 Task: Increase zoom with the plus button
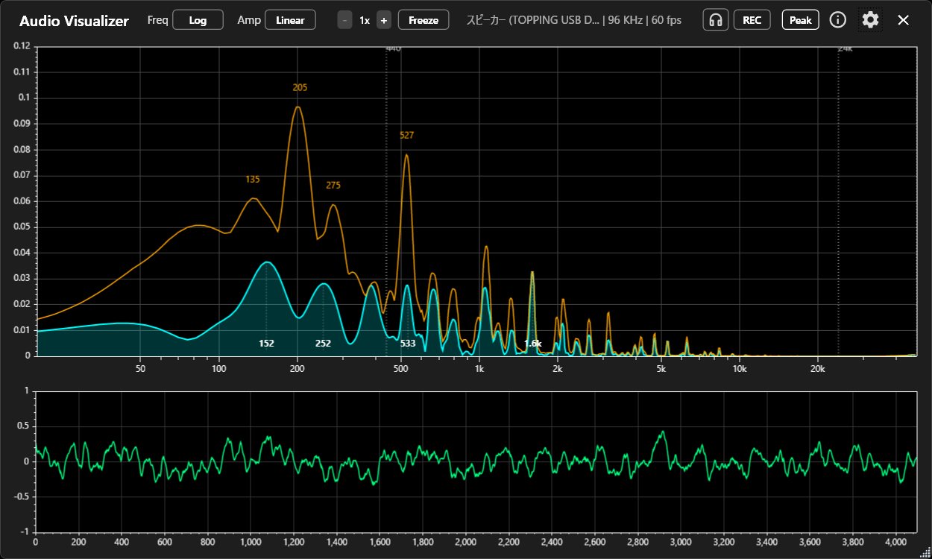[x=383, y=20]
